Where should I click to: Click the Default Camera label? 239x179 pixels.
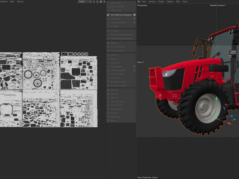tap(217, 5)
